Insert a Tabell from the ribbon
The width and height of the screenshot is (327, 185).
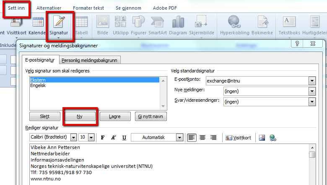(x=81, y=26)
